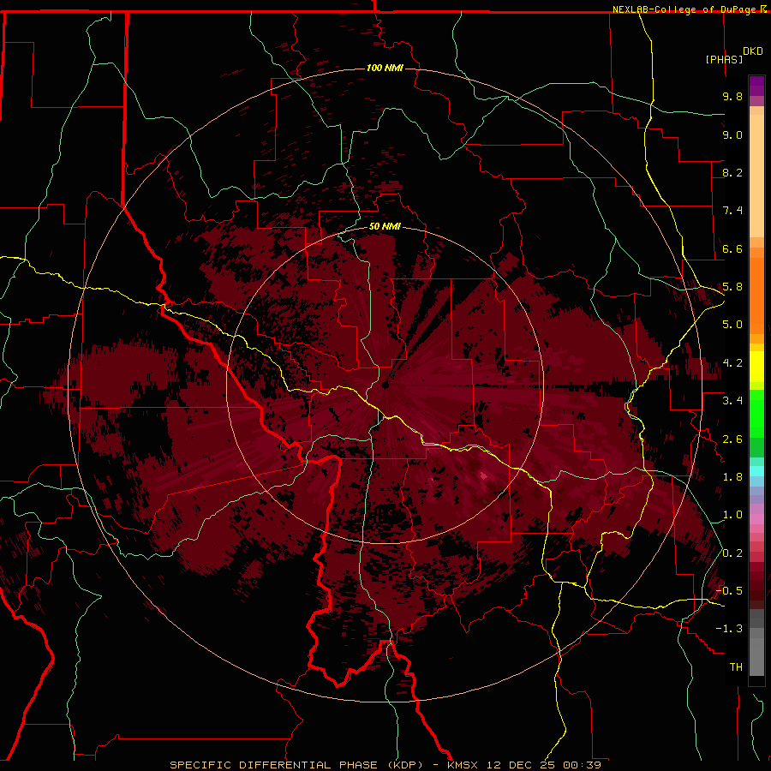Click the 3.4 value on the color scale
This screenshot has width=771, height=771.
pyautogui.click(x=732, y=401)
